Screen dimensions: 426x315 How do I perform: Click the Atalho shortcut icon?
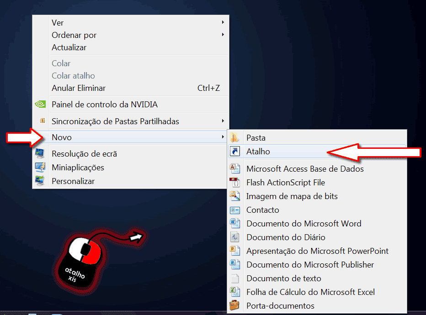(x=235, y=151)
